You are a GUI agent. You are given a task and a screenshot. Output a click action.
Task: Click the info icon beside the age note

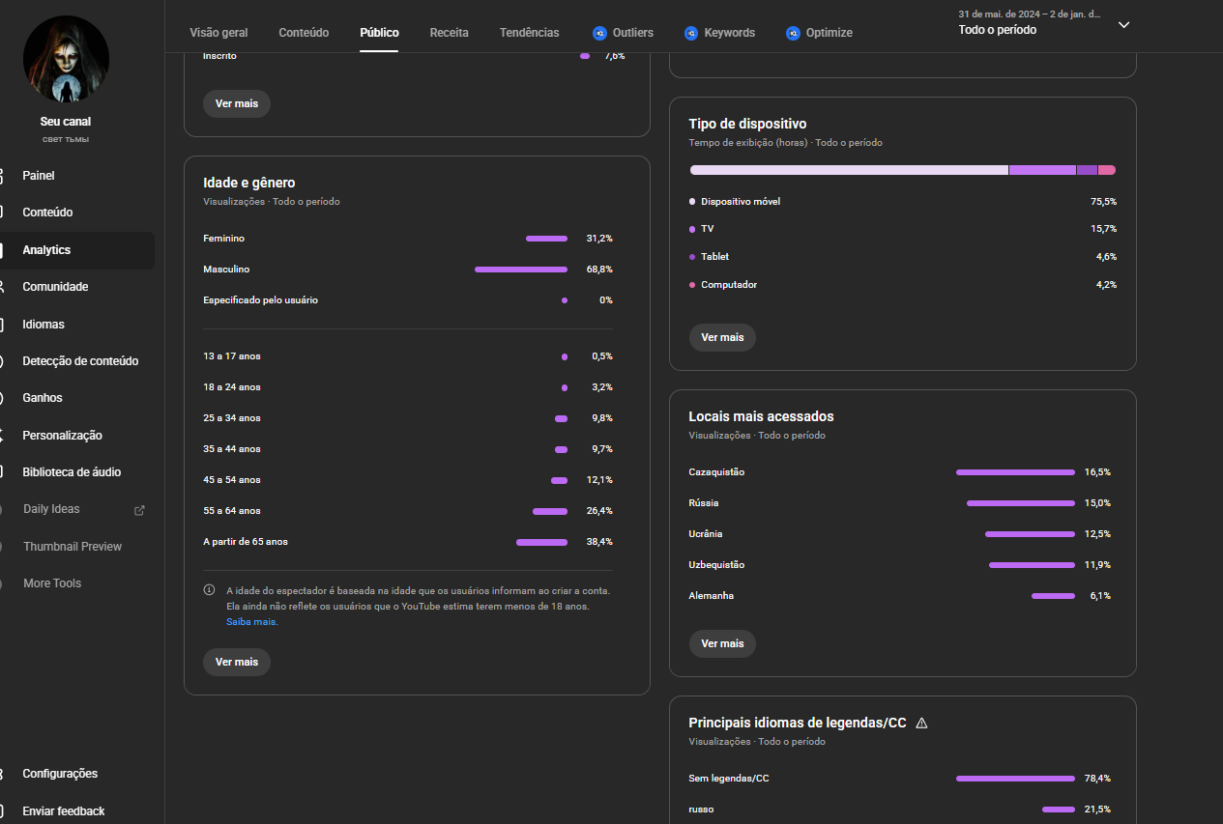coord(209,590)
